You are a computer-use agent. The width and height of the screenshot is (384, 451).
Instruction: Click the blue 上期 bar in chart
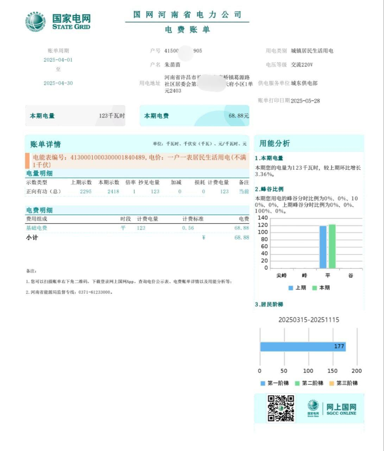pyautogui.click(x=323, y=247)
